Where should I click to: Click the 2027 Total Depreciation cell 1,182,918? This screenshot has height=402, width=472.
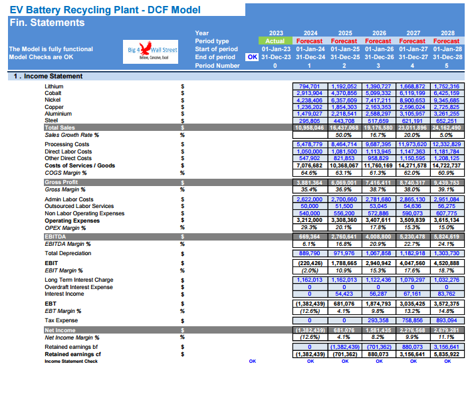click(413, 253)
